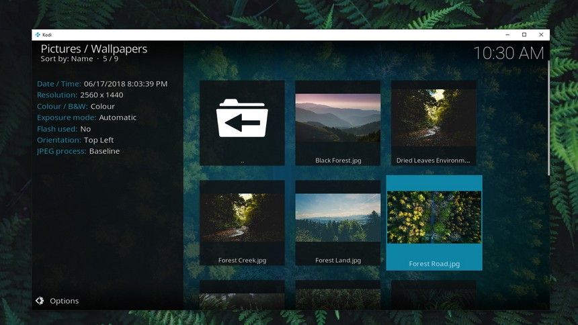Click the Kodi logo in the title bar
Screen dimensions: 578x325
click(x=38, y=35)
